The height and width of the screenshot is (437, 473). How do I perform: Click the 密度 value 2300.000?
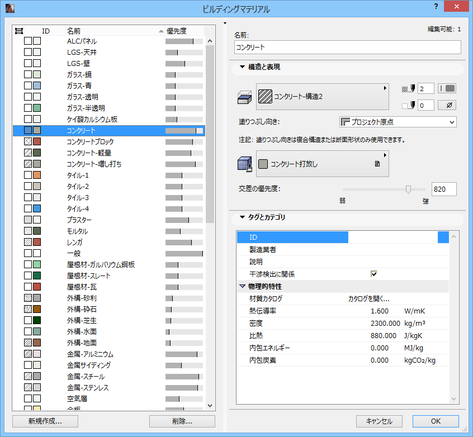click(x=385, y=324)
